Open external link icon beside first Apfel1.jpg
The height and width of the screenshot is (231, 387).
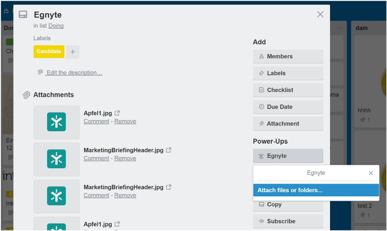117,113
